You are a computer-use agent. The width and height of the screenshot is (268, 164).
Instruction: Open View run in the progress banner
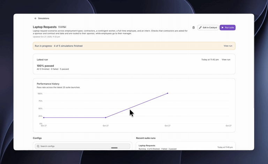click(x=228, y=46)
